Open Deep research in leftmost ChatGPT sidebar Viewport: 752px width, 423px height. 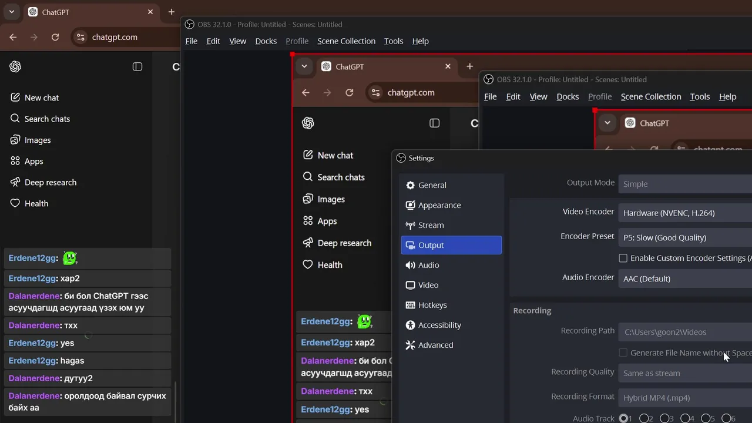[43, 182]
